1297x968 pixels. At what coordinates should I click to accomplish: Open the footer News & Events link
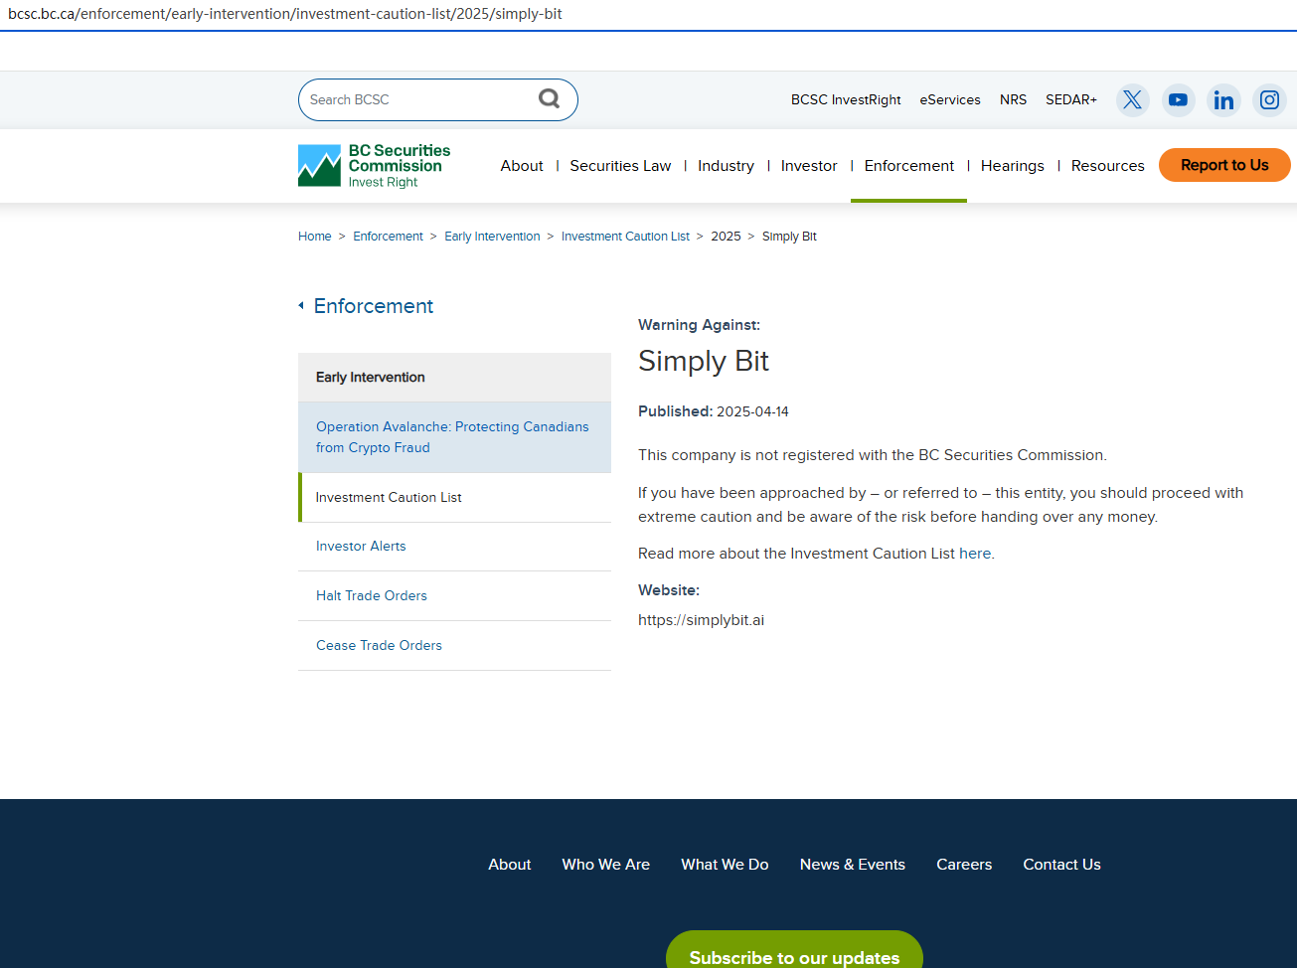coord(853,865)
